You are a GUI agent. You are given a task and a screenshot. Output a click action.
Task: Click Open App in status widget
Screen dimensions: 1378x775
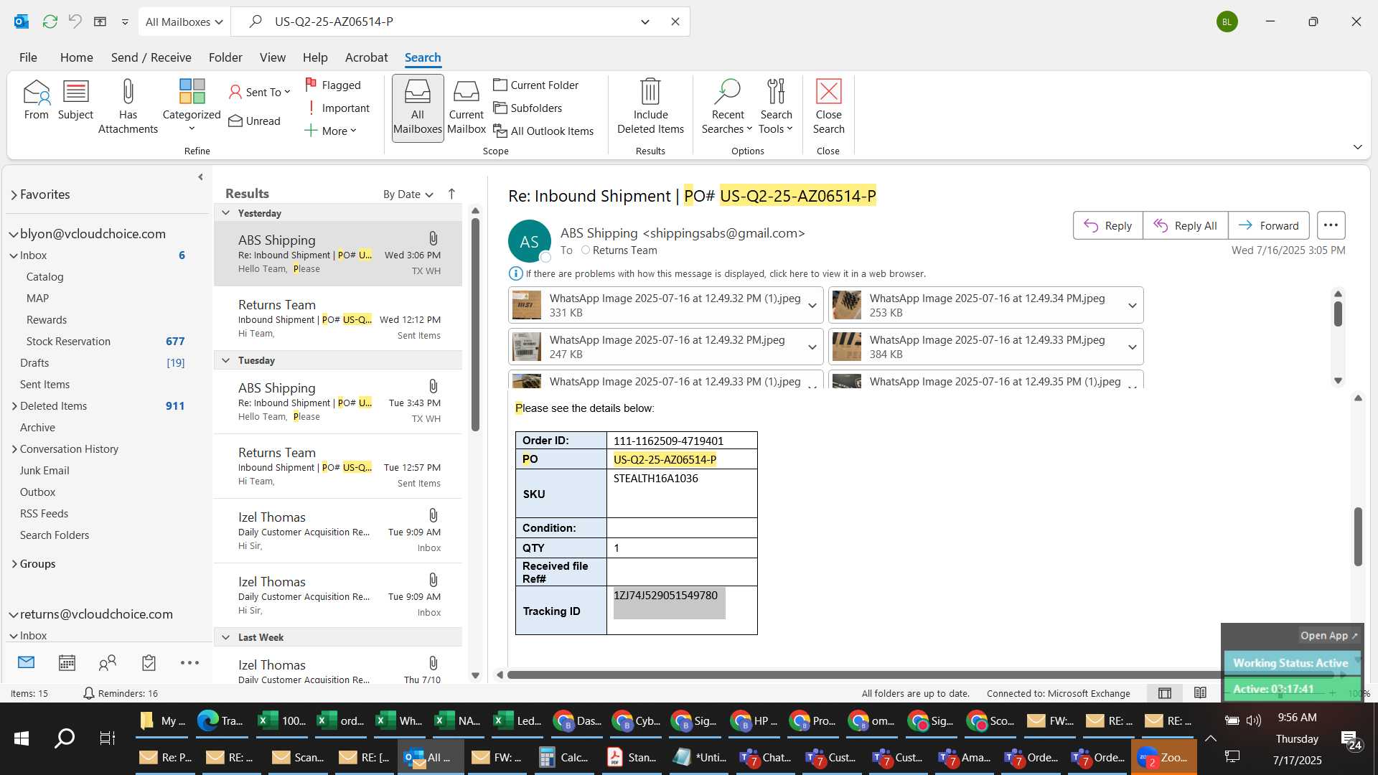(1328, 635)
